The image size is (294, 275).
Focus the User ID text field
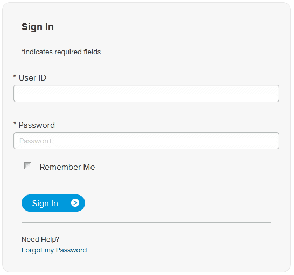(x=146, y=93)
